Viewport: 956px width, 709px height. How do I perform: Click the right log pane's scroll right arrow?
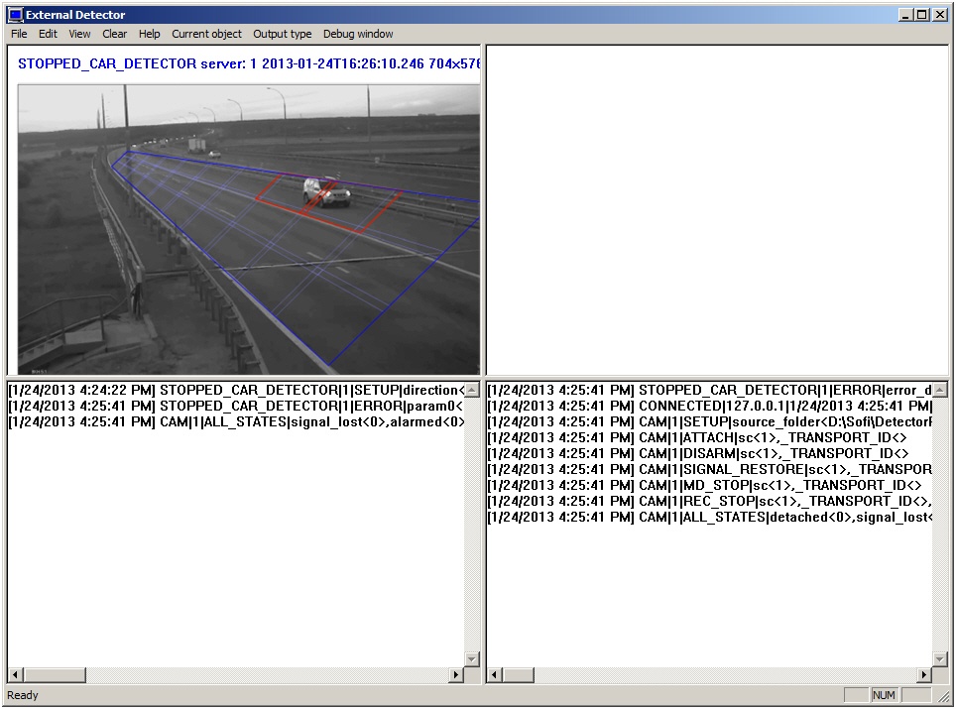924,675
